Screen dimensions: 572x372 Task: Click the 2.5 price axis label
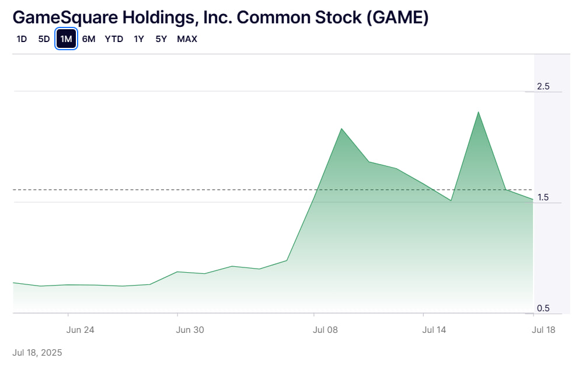pyautogui.click(x=543, y=86)
